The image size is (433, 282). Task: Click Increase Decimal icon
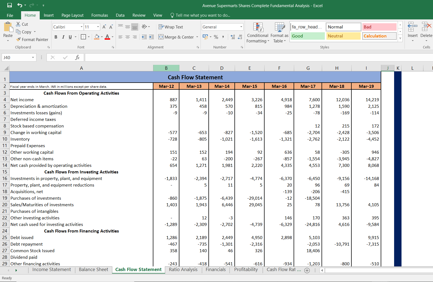pos(233,37)
